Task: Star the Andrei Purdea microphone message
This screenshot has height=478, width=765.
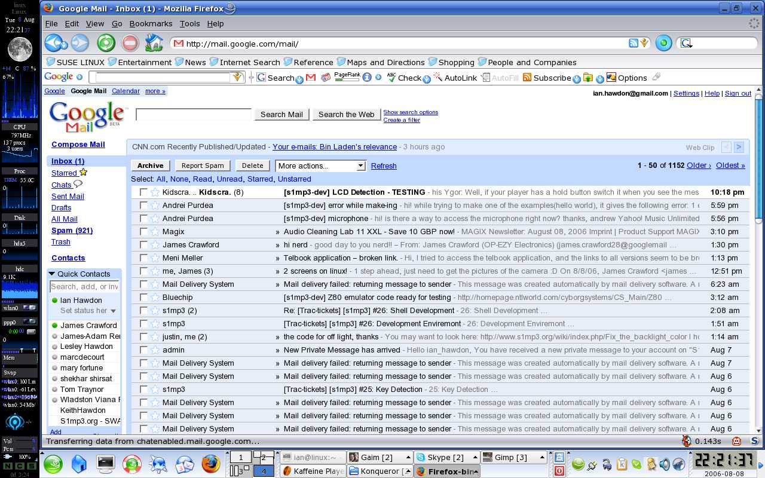Action: coord(155,219)
